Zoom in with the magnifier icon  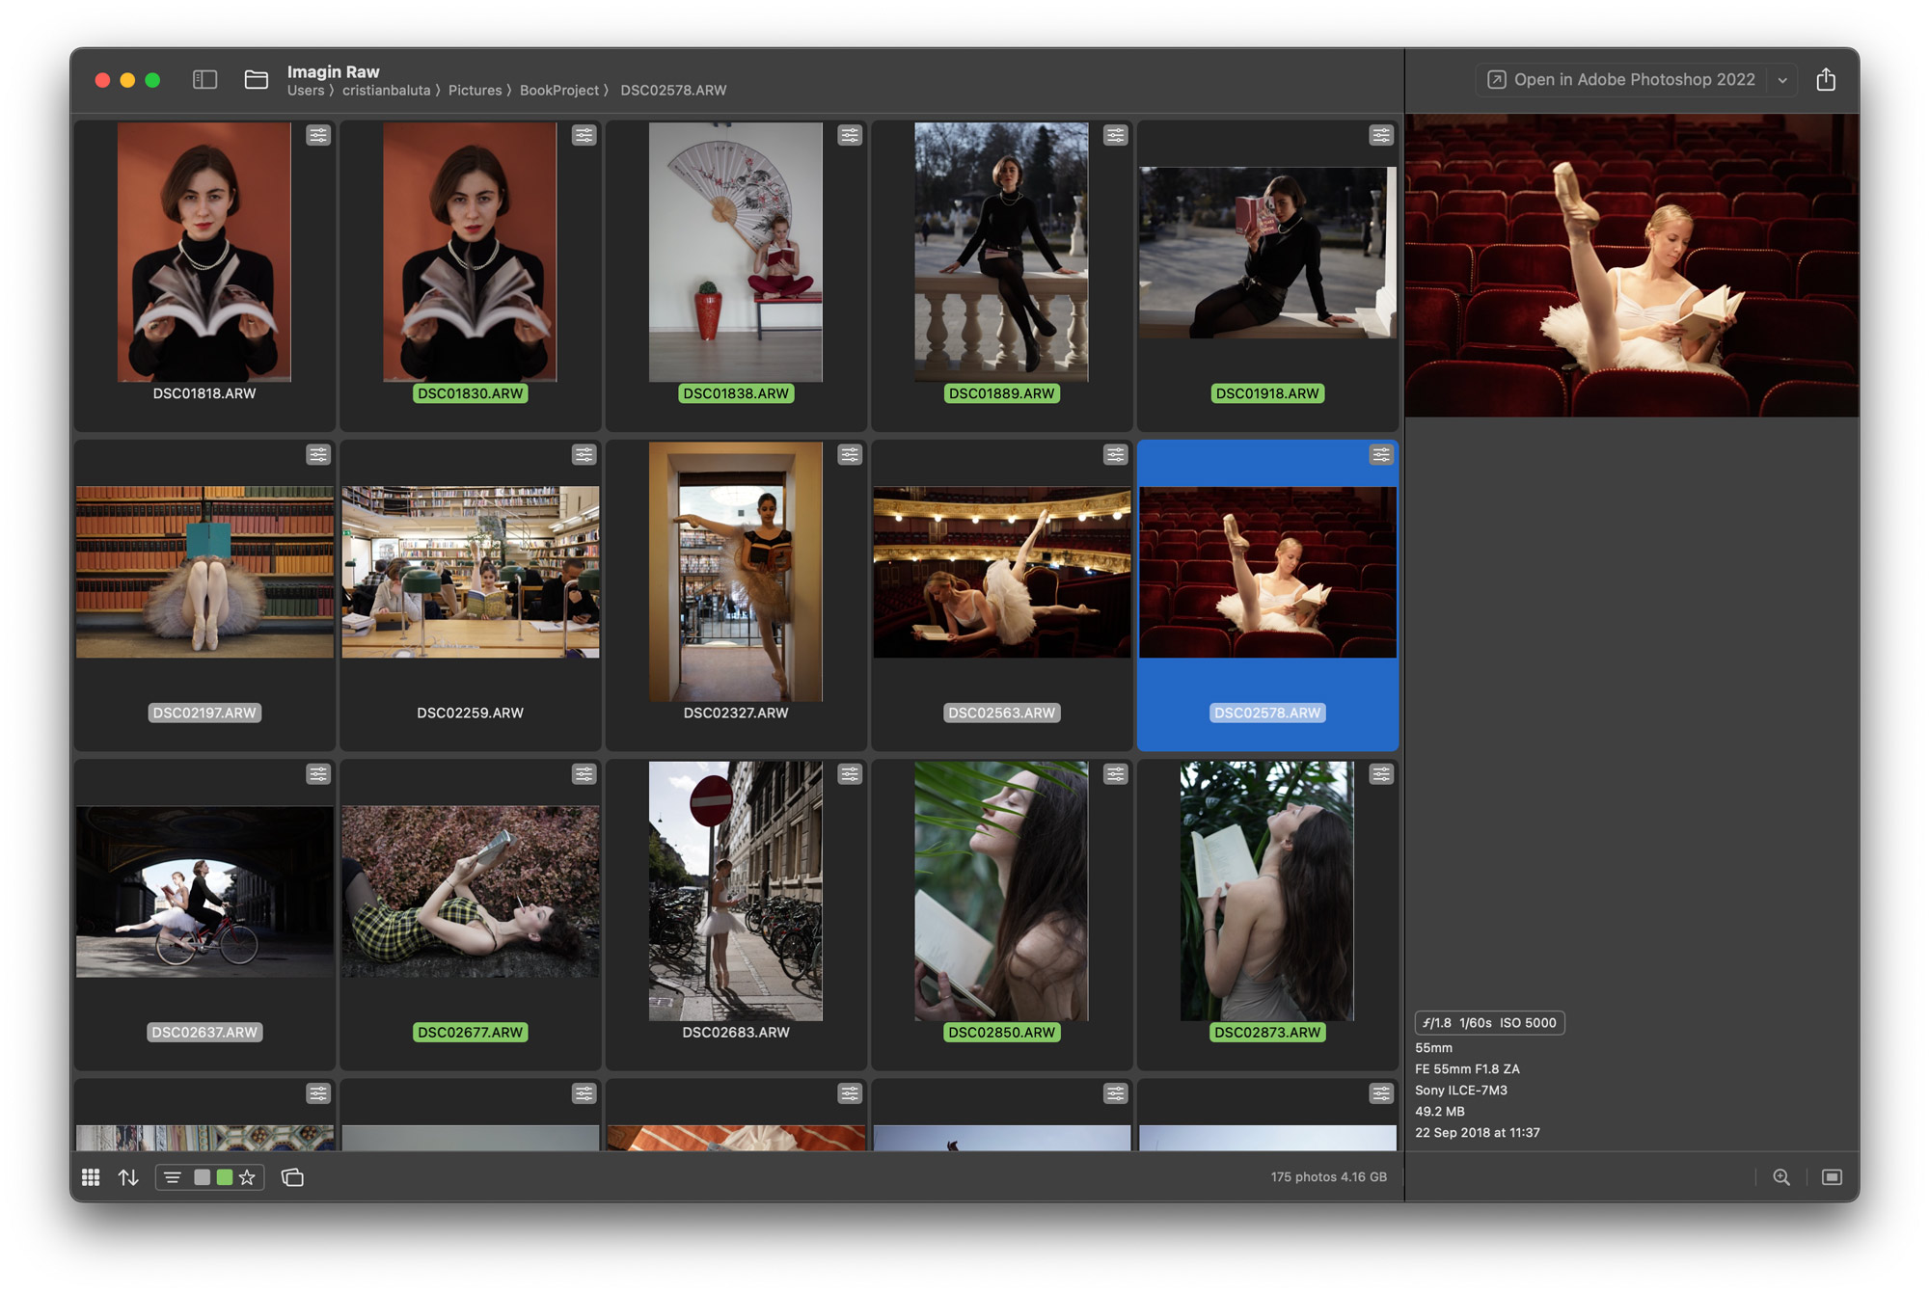pos(1781,1177)
